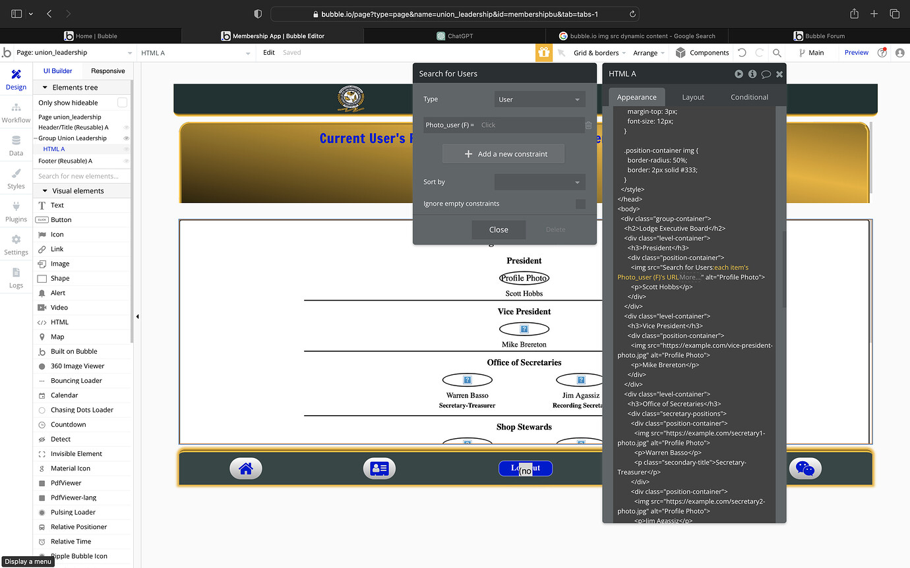Screen dimensions: 910x568
Task: Click Preview in the top toolbar
Action: pos(857,53)
